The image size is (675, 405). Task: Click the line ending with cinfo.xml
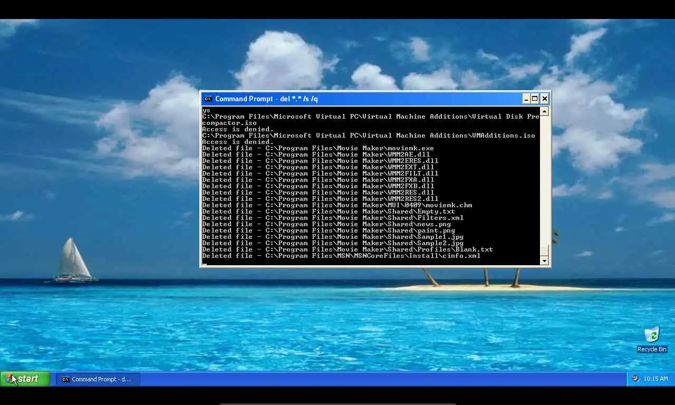click(x=341, y=256)
